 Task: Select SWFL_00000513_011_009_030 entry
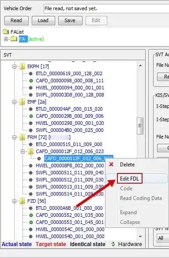70,187
